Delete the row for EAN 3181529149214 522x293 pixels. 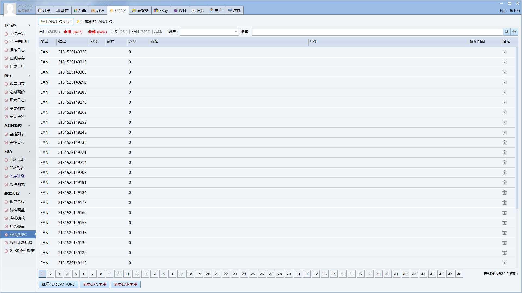point(504,163)
